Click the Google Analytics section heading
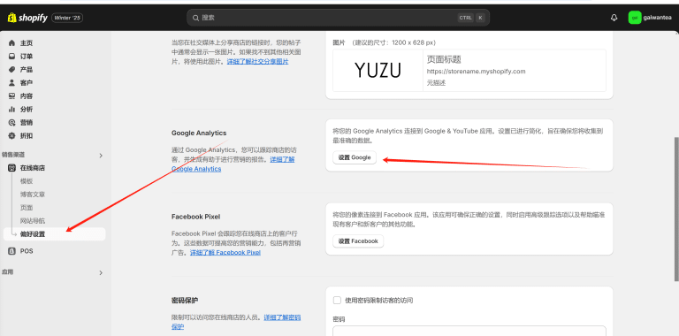Image resolution: width=679 pixels, height=336 pixels. pos(199,133)
